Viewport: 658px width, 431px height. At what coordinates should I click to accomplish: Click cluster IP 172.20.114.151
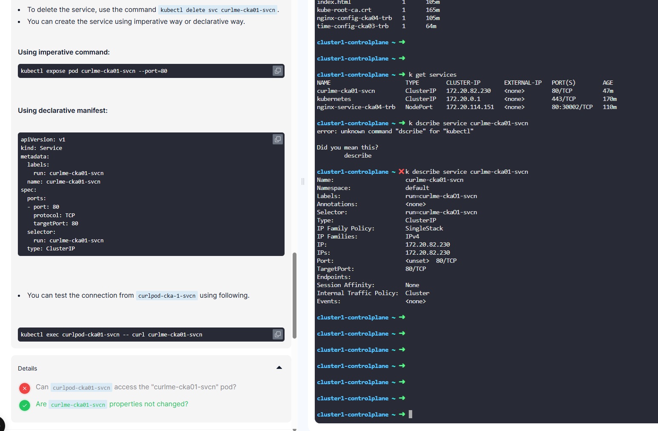[470, 107]
